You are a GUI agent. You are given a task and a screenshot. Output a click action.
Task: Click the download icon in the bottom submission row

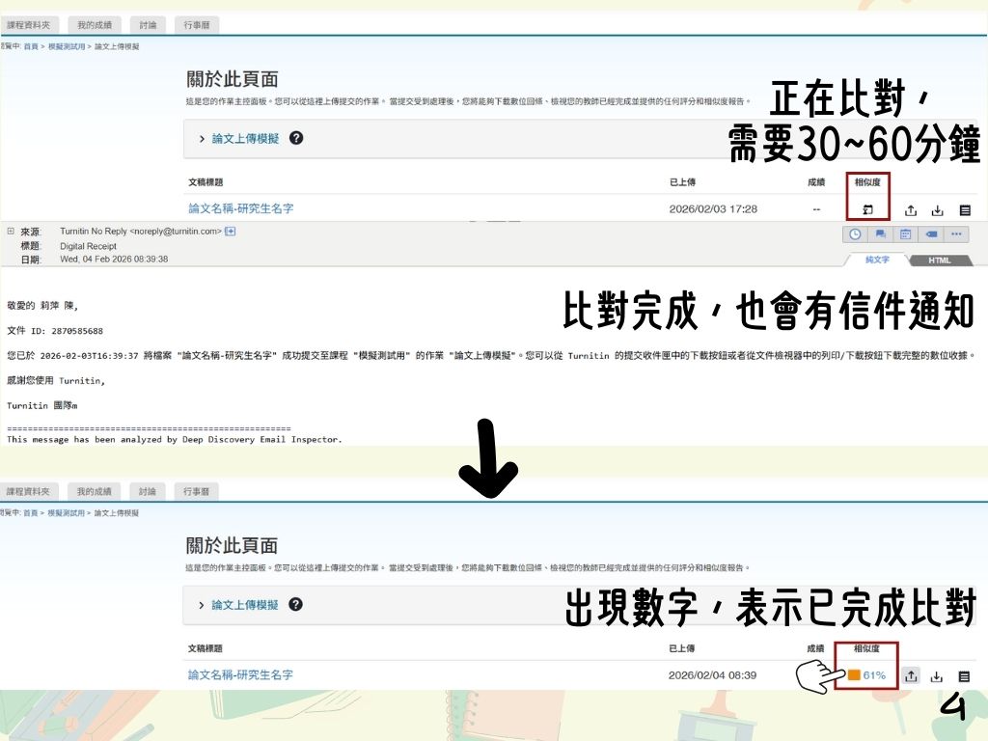point(937,675)
